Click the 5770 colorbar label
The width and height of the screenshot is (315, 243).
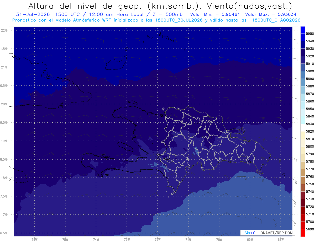[x=310, y=169]
